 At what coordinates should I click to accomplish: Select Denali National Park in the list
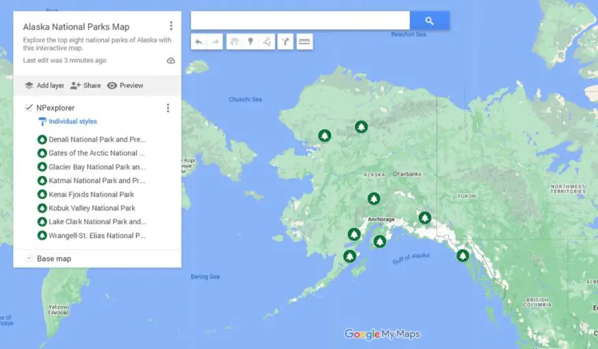pos(96,140)
